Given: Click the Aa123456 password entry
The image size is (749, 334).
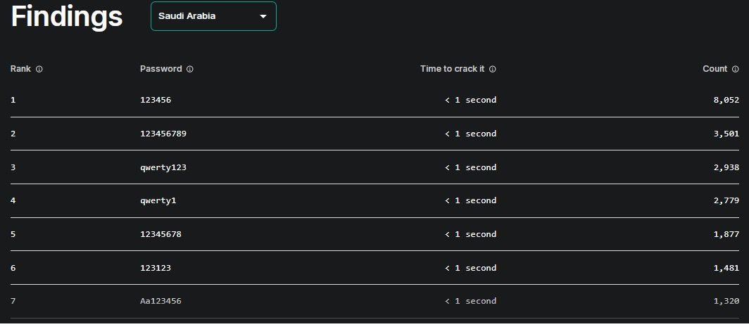Looking at the screenshot, I should pyautogui.click(x=160, y=301).
